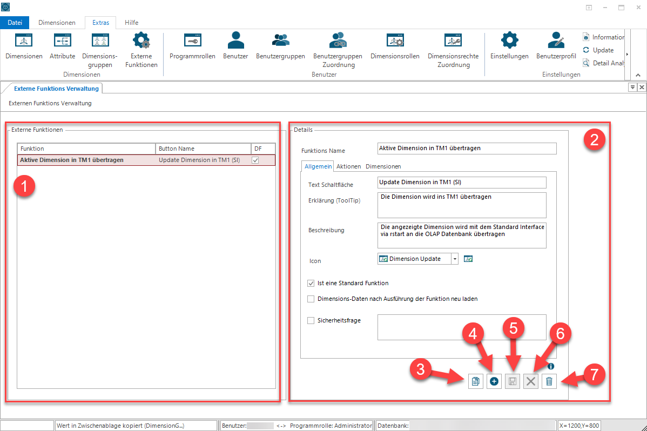Viewport: 647px width, 431px height.
Task: Switch to the Dimensionen ribbon tab
Action: 57,23
